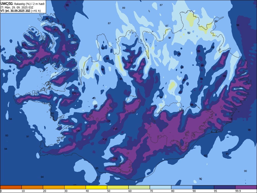Viewport: 257px width, 193px height.
Task: Pick the 60–70% pale green legend swatch
Action: click(x=139, y=187)
